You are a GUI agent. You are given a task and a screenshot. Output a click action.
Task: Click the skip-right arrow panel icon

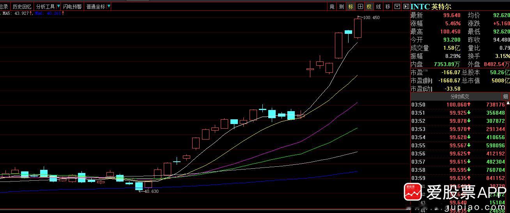pos(406,7)
